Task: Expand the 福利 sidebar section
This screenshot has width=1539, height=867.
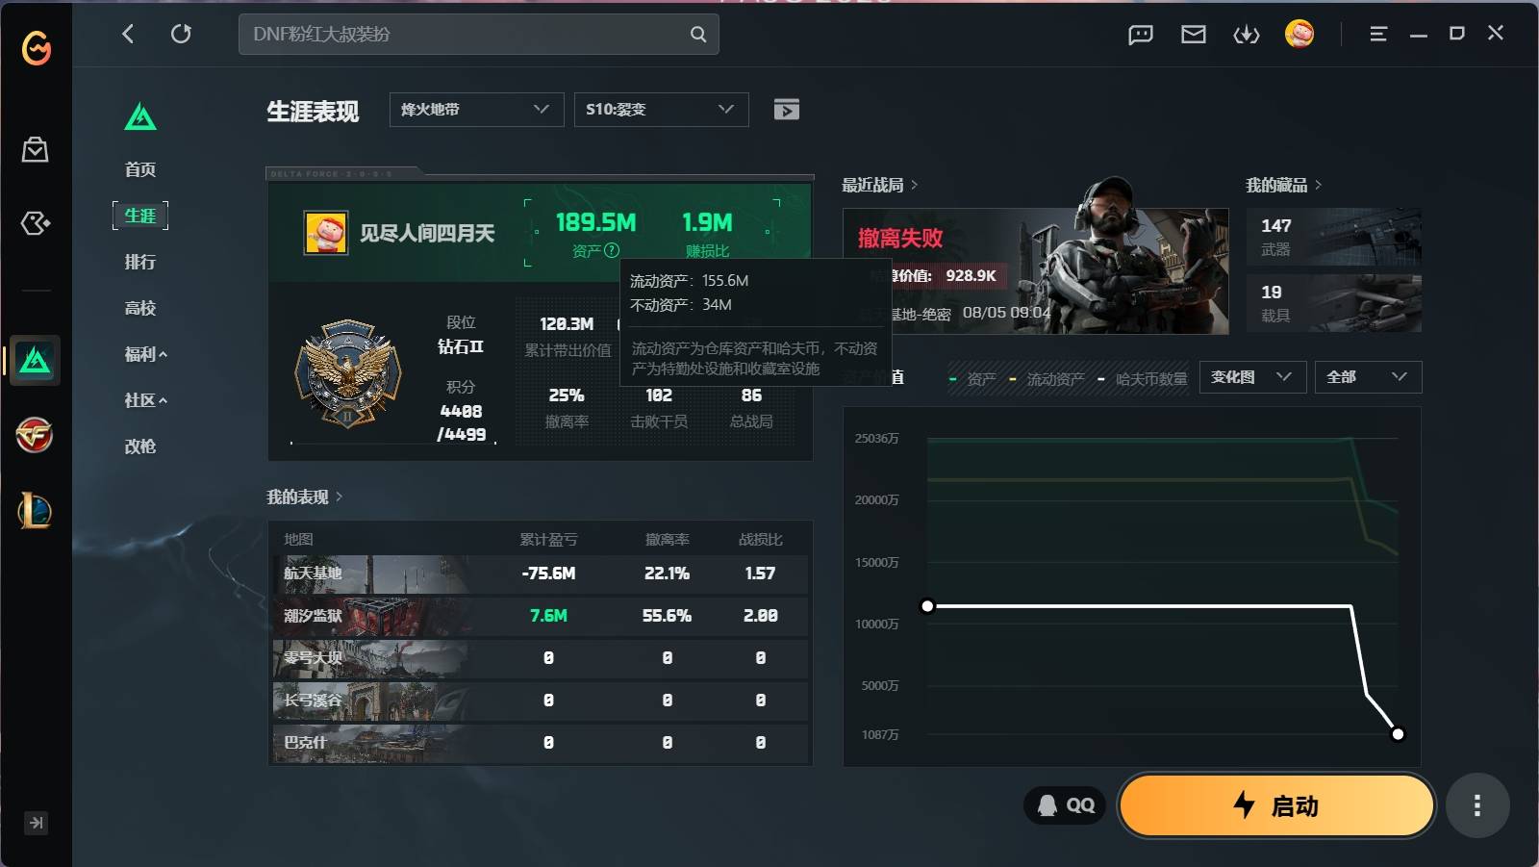Action: 146,354
